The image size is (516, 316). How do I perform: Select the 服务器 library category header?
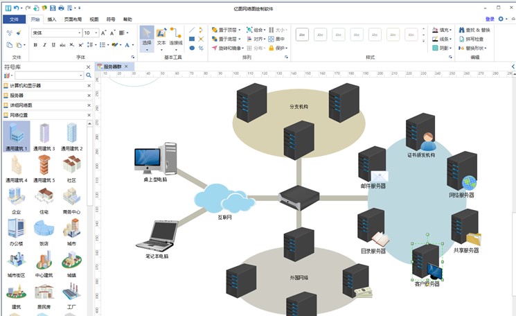pyautogui.click(x=47, y=96)
